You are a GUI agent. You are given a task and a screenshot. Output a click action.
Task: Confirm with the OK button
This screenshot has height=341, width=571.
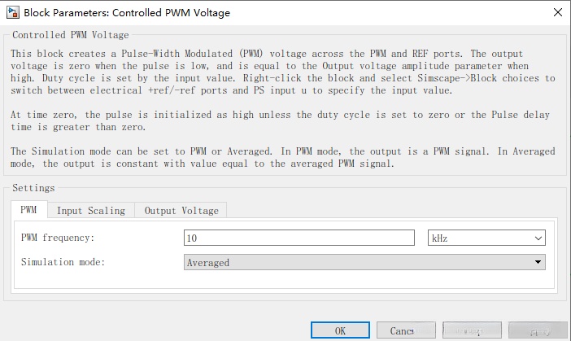click(340, 330)
